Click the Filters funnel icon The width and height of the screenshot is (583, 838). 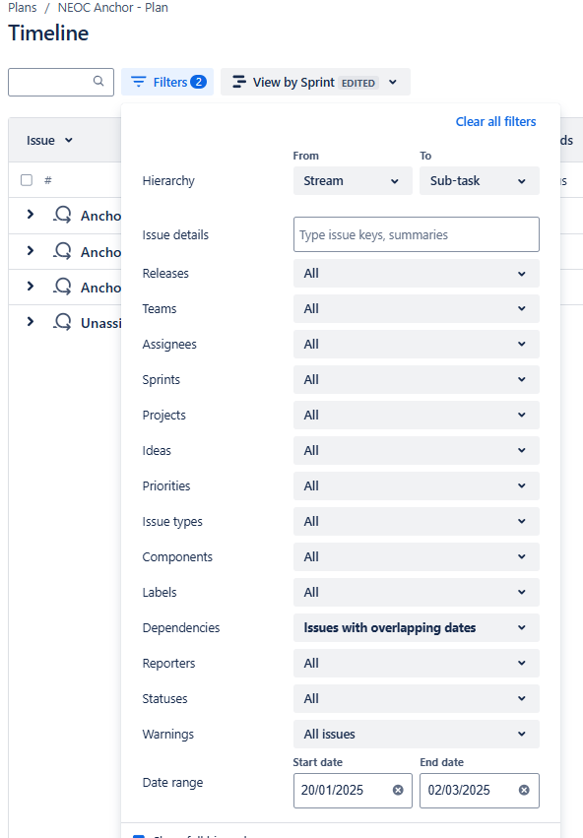139,82
